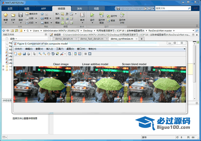Click the Save (保存) floppy icon

21,15
